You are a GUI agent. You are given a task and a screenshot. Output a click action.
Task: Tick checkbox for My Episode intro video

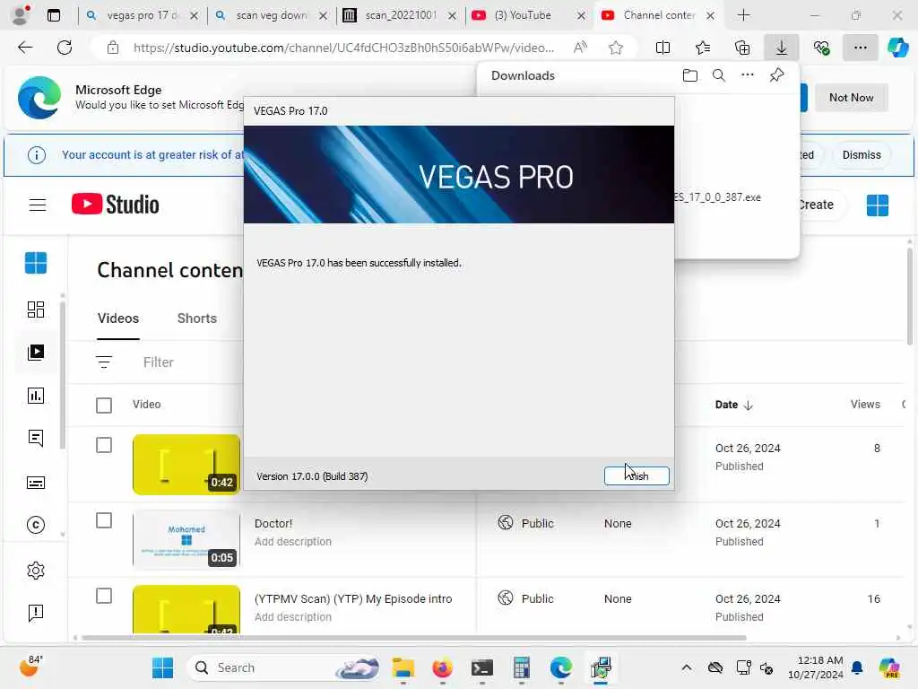pyautogui.click(x=104, y=596)
